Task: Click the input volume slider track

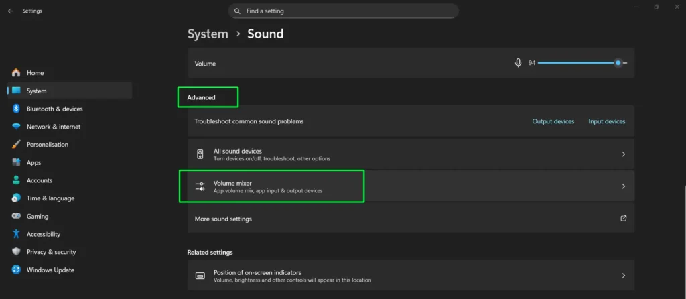Action: (582, 63)
